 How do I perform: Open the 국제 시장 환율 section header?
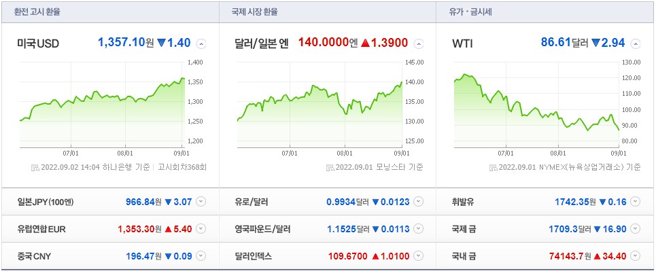click(254, 12)
